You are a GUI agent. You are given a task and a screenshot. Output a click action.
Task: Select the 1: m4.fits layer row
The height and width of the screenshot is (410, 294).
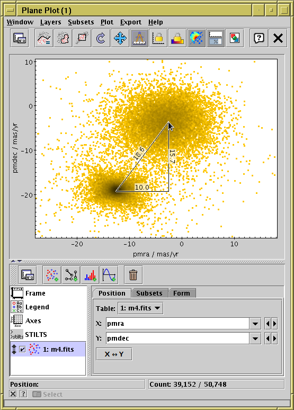pos(48,349)
